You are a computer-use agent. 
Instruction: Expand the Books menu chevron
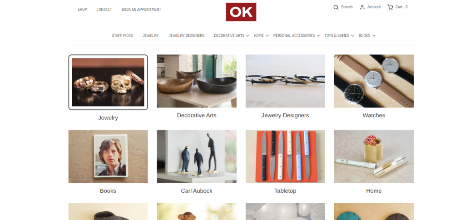coord(374,35)
